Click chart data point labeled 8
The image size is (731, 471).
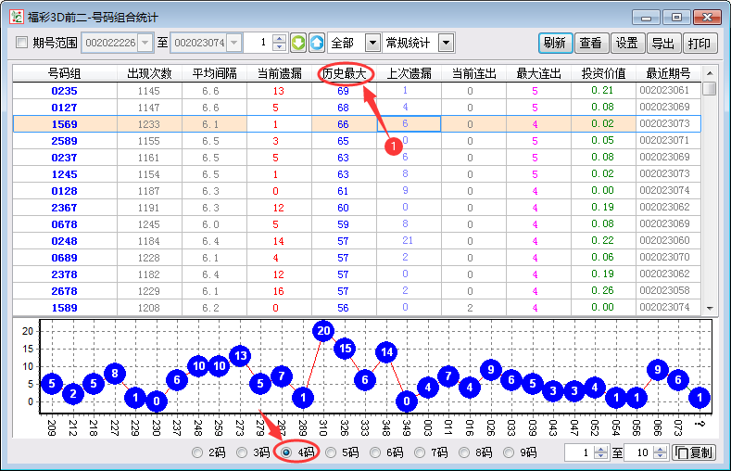tap(115, 373)
